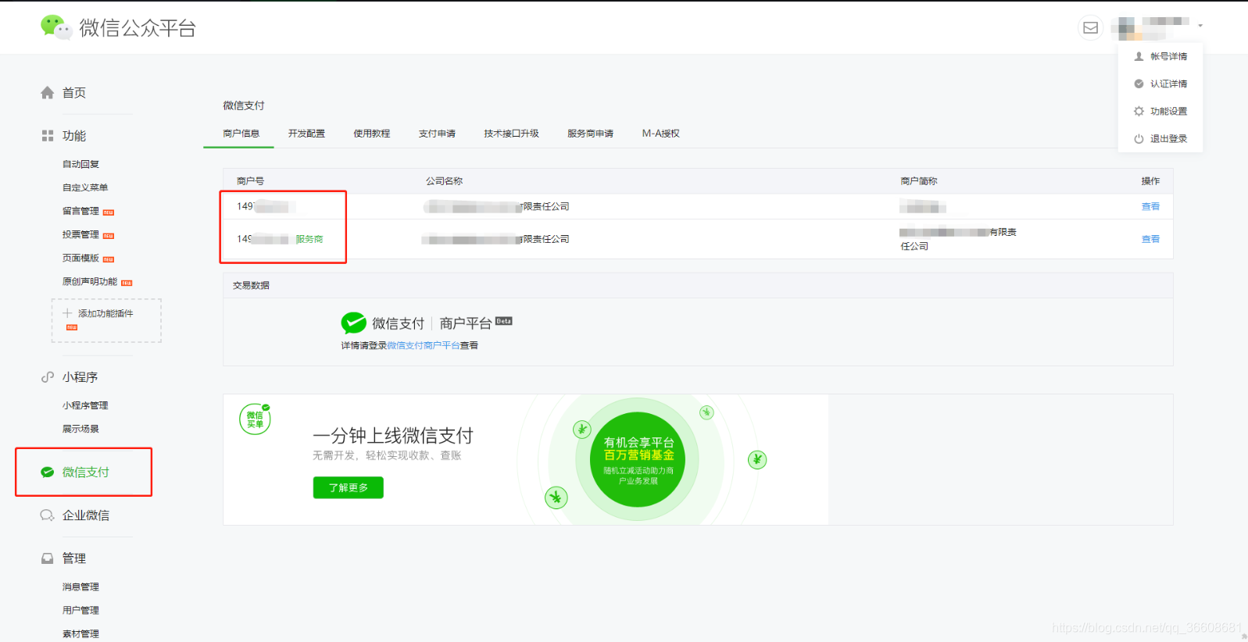1248x642 pixels.
Task: Click the green 微信支付 checkmark logo in 交易数据
Action: pyautogui.click(x=354, y=323)
